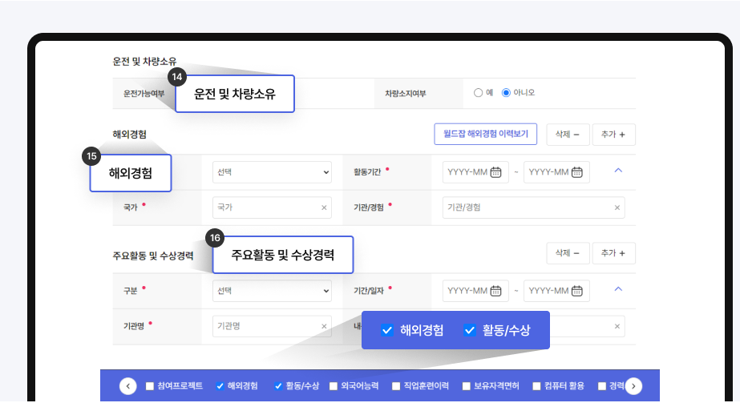Open the 선택 dropdown in 해외경험 row
The height and width of the screenshot is (415, 740).
(x=272, y=172)
